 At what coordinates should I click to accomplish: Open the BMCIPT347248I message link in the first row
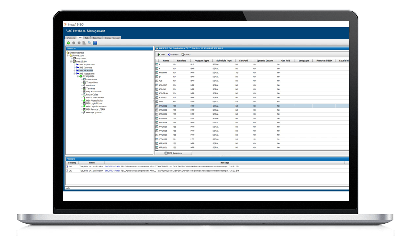pos(112,166)
